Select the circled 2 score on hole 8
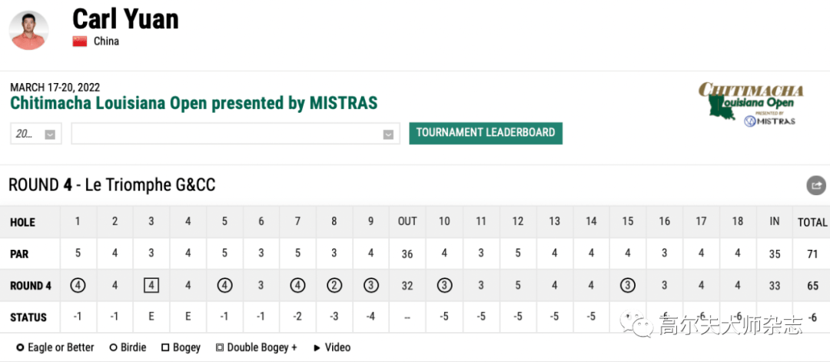The height and width of the screenshot is (362, 830). pos(334,286)
